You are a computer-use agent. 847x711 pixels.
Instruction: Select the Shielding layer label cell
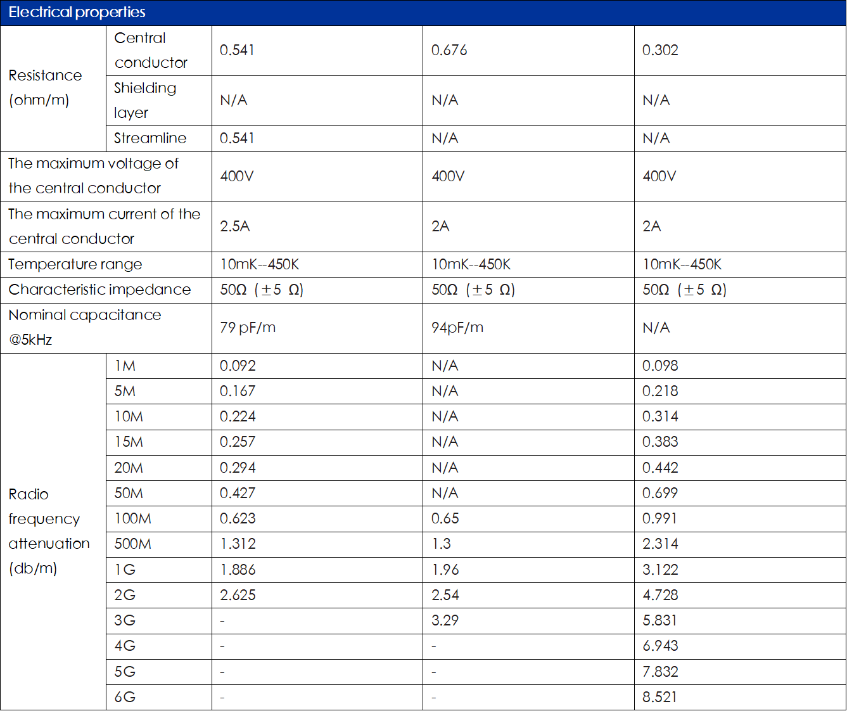click(x=145, y=100)
